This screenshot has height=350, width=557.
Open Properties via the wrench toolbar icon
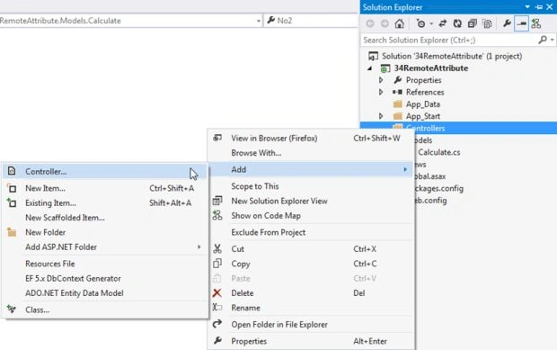point(507,23)
